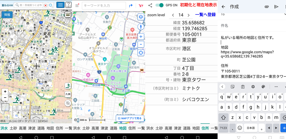
Task: Open keyboard settings gear icon
Action: pos(253,86)
